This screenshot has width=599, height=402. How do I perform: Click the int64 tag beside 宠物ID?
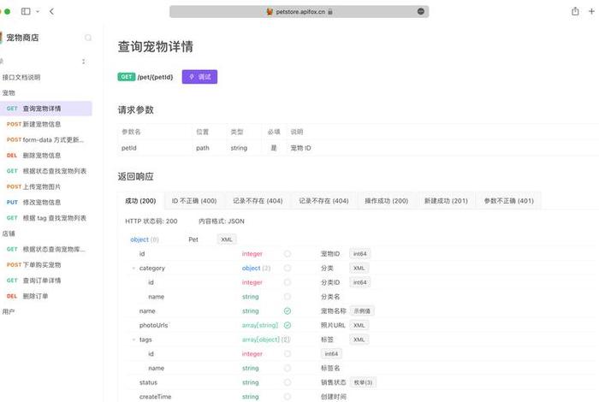[360, 254]
